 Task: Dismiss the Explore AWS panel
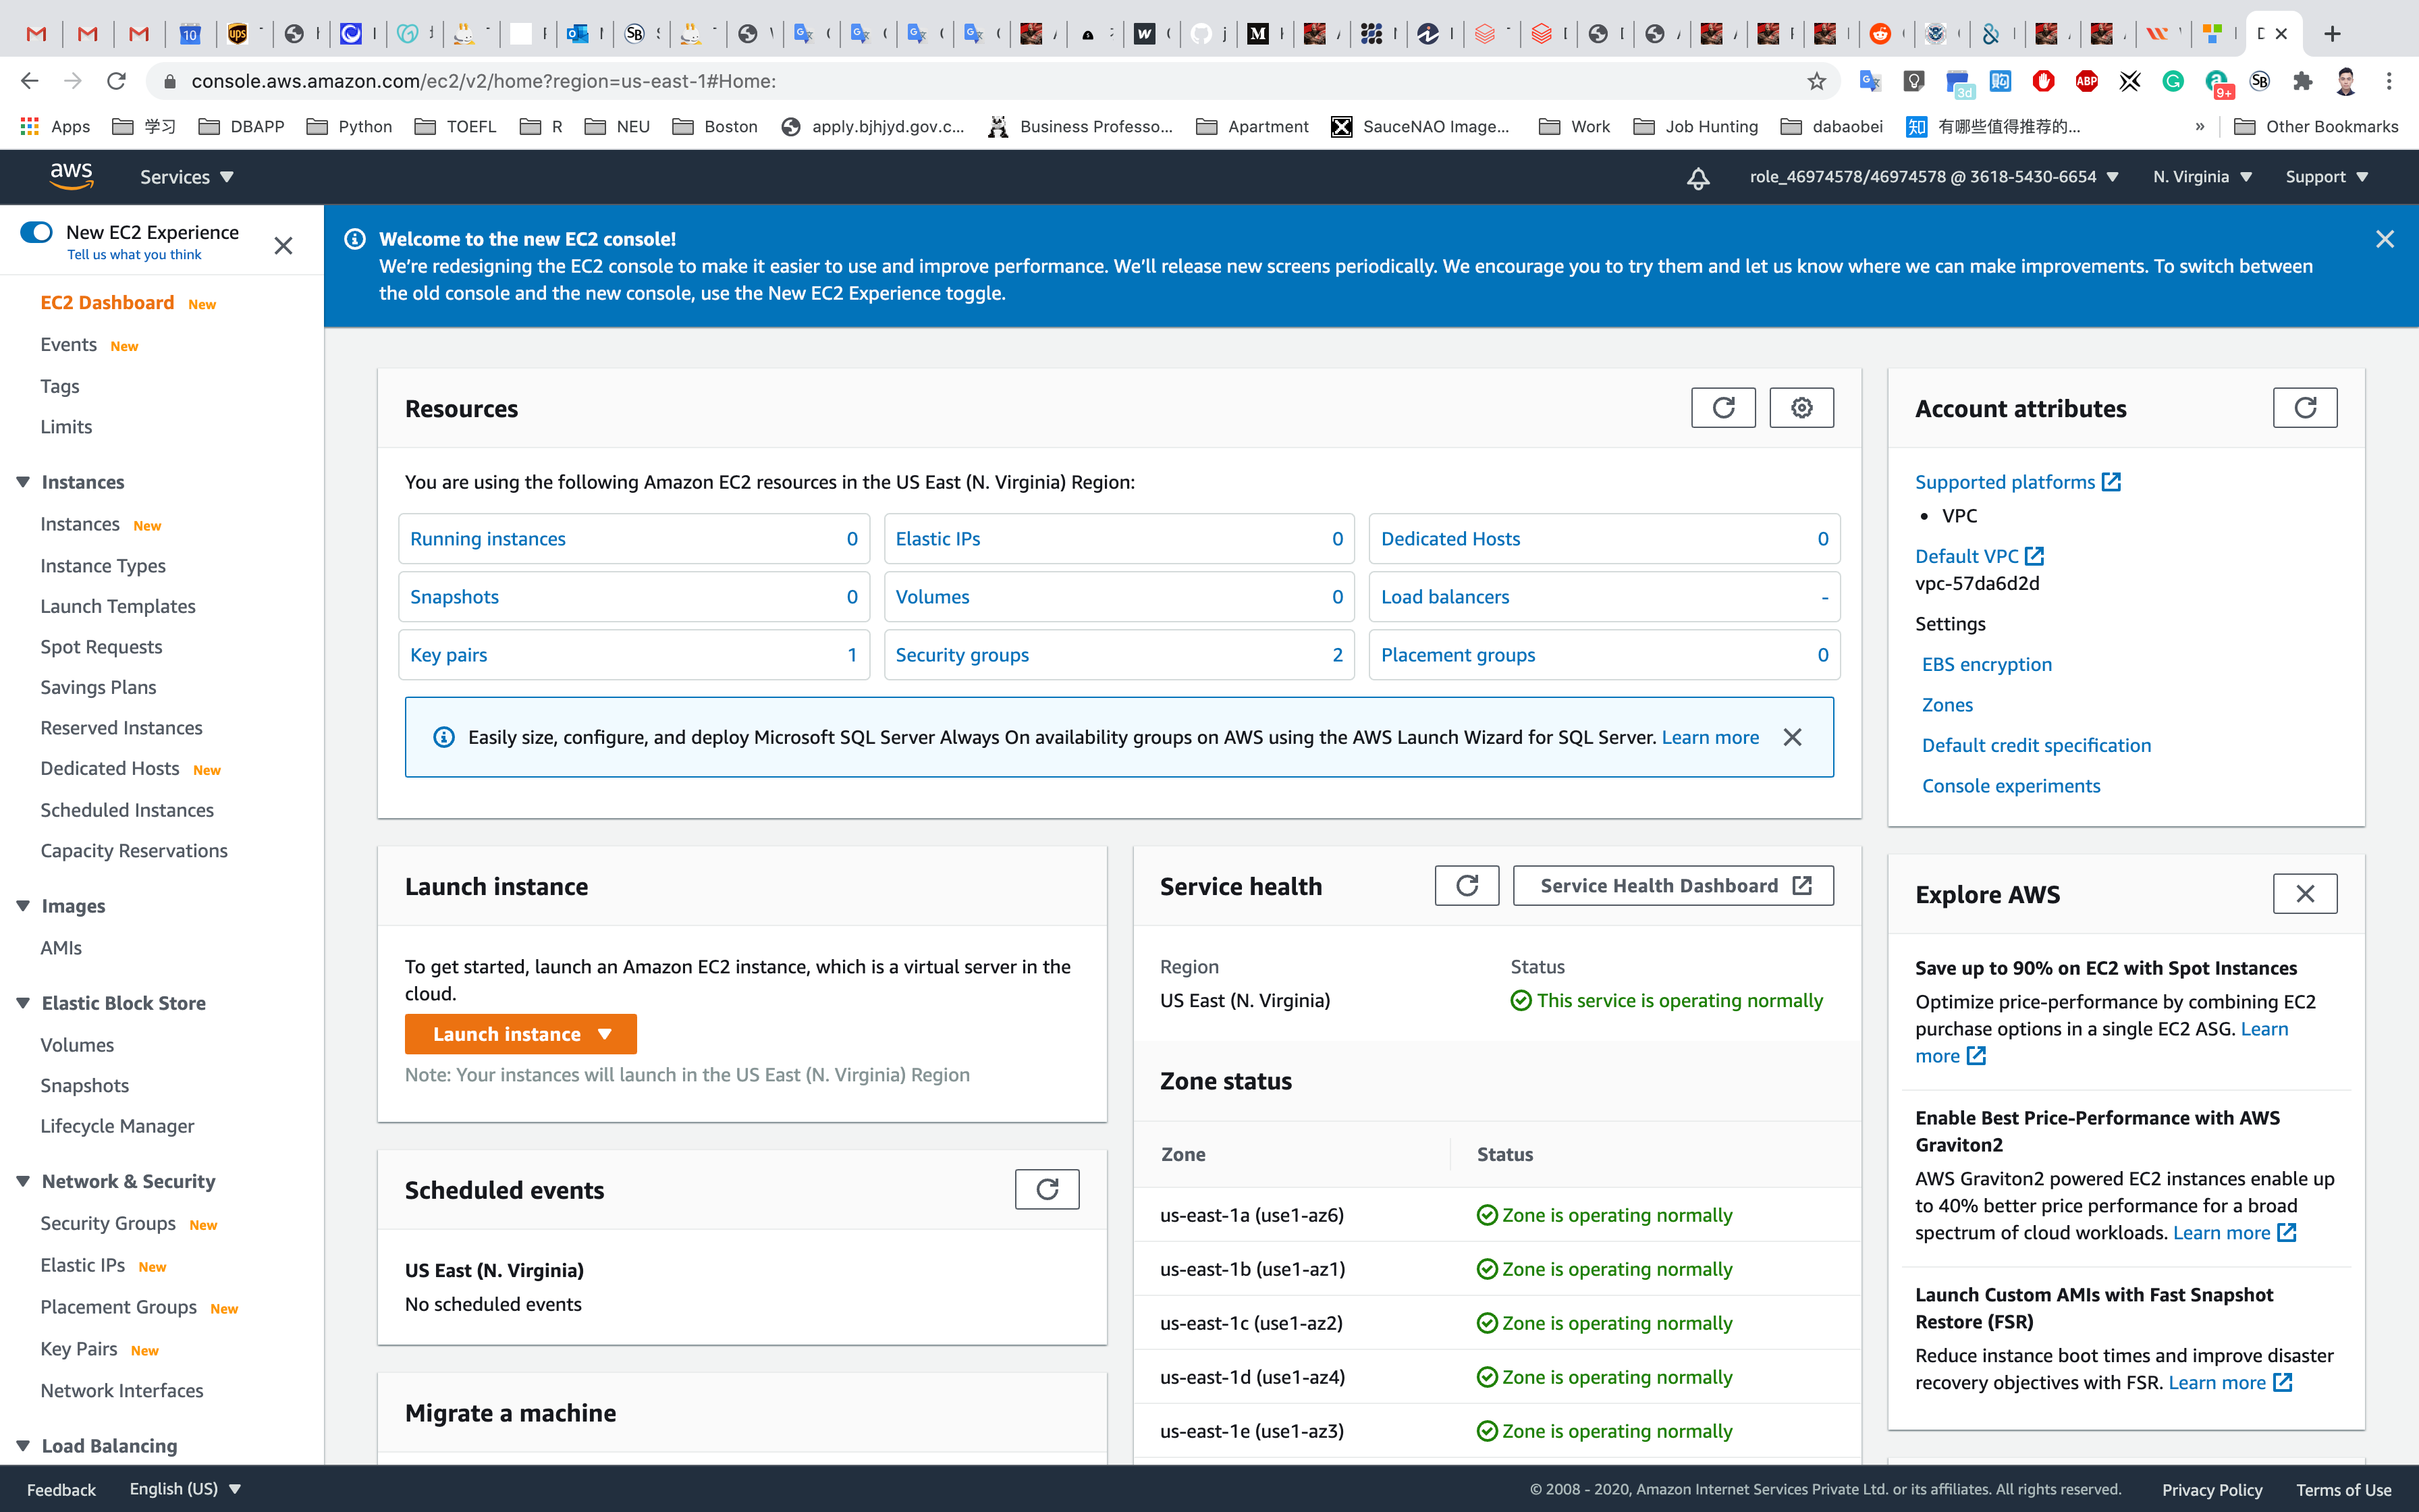coord(2304,894)
